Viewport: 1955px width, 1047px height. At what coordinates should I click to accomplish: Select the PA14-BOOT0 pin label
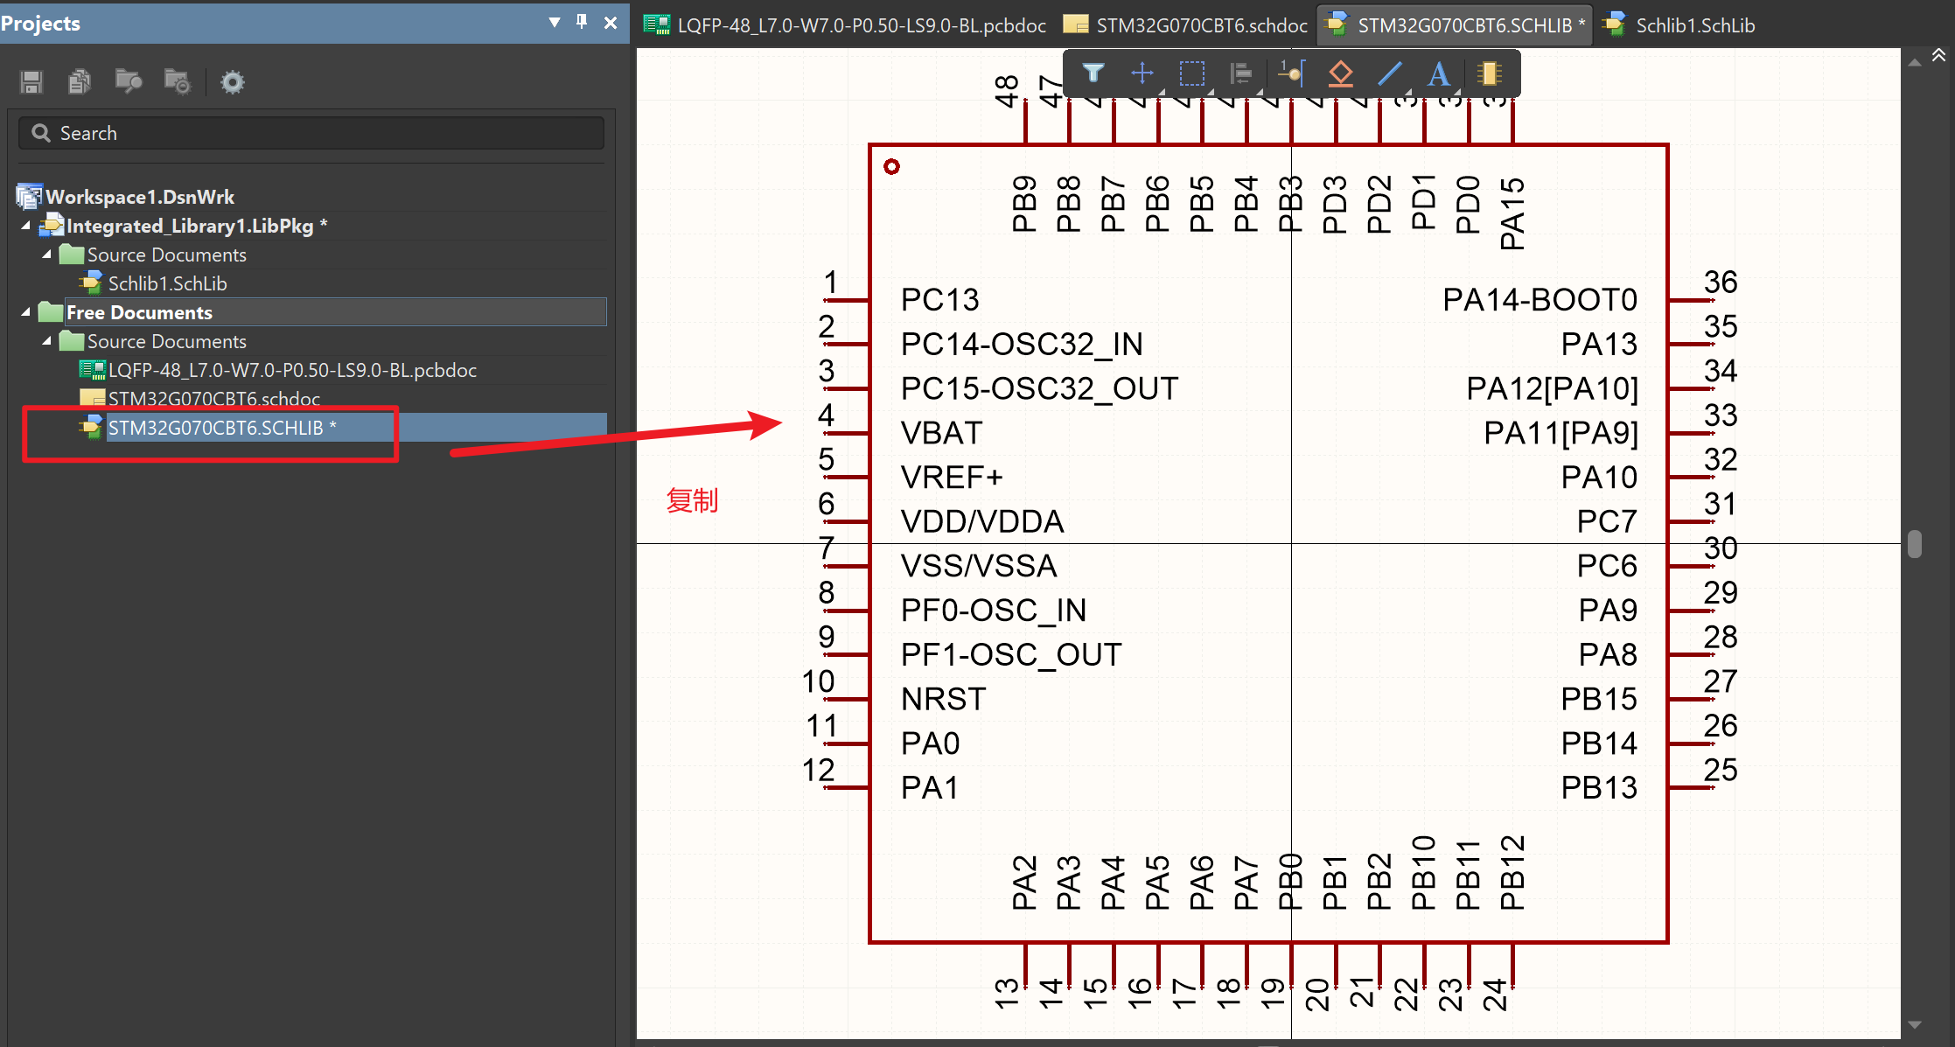pyautogui.click(x=1540, y=300)
